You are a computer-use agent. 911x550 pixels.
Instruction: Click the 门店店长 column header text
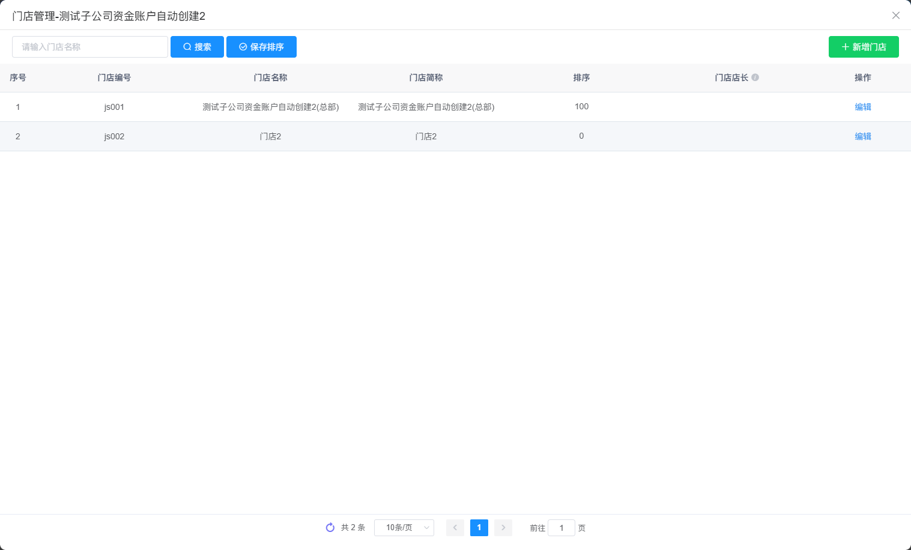731,77
